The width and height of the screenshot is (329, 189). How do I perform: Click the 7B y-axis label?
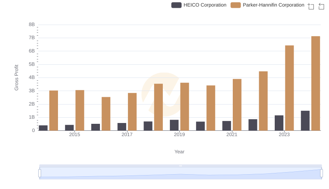[x=32, y=38]
